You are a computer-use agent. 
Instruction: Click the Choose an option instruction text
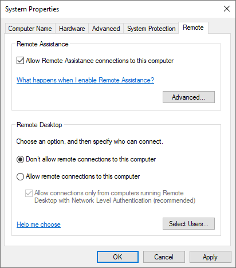pyautogui.click(x=90, y=141)
